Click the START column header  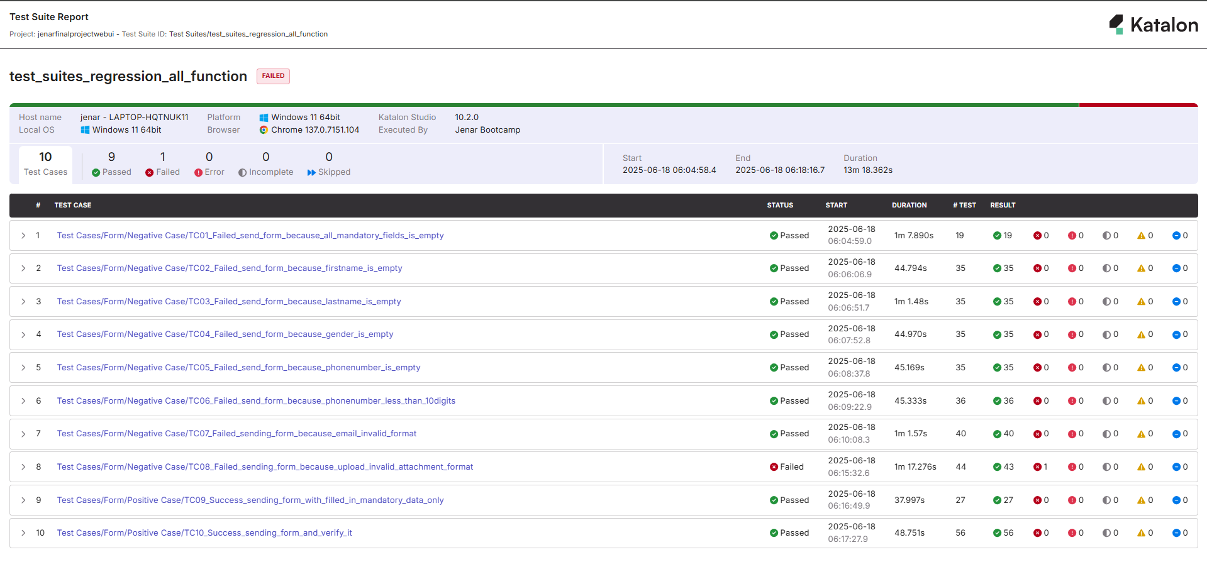coord(836,206)
